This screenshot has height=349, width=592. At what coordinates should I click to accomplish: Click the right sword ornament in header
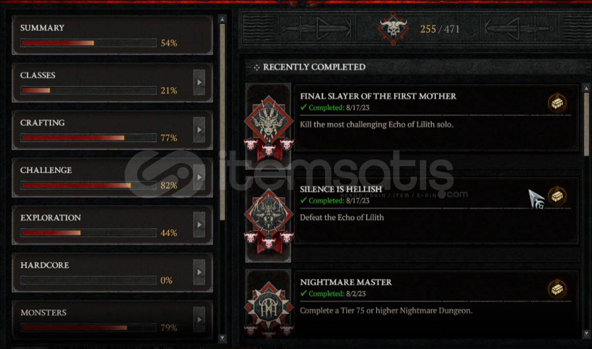click(x=519, y=29)
